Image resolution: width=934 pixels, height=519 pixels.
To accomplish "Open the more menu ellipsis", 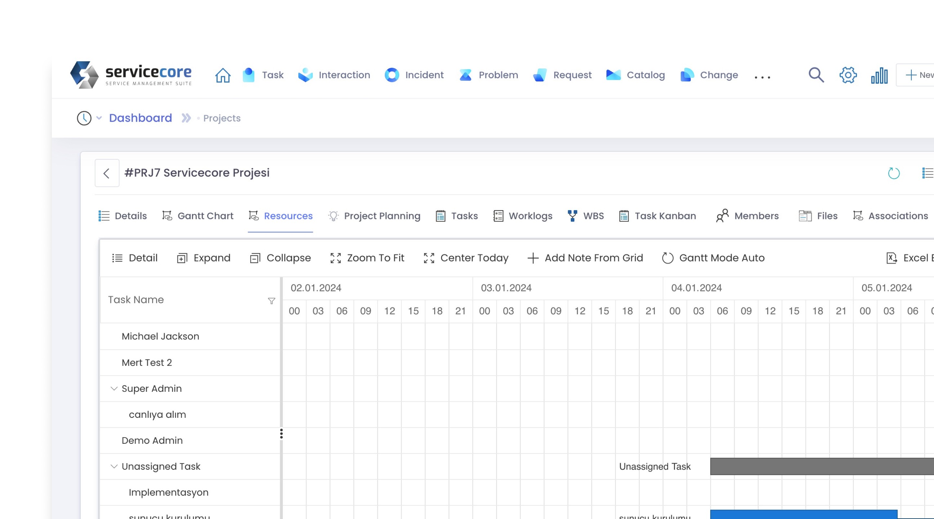I will [x=762, y=77].
